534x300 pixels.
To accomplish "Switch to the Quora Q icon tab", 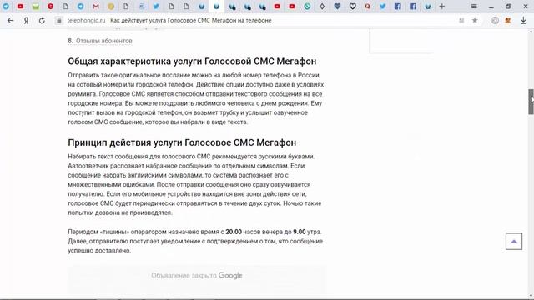I will (x=367, y=6).
